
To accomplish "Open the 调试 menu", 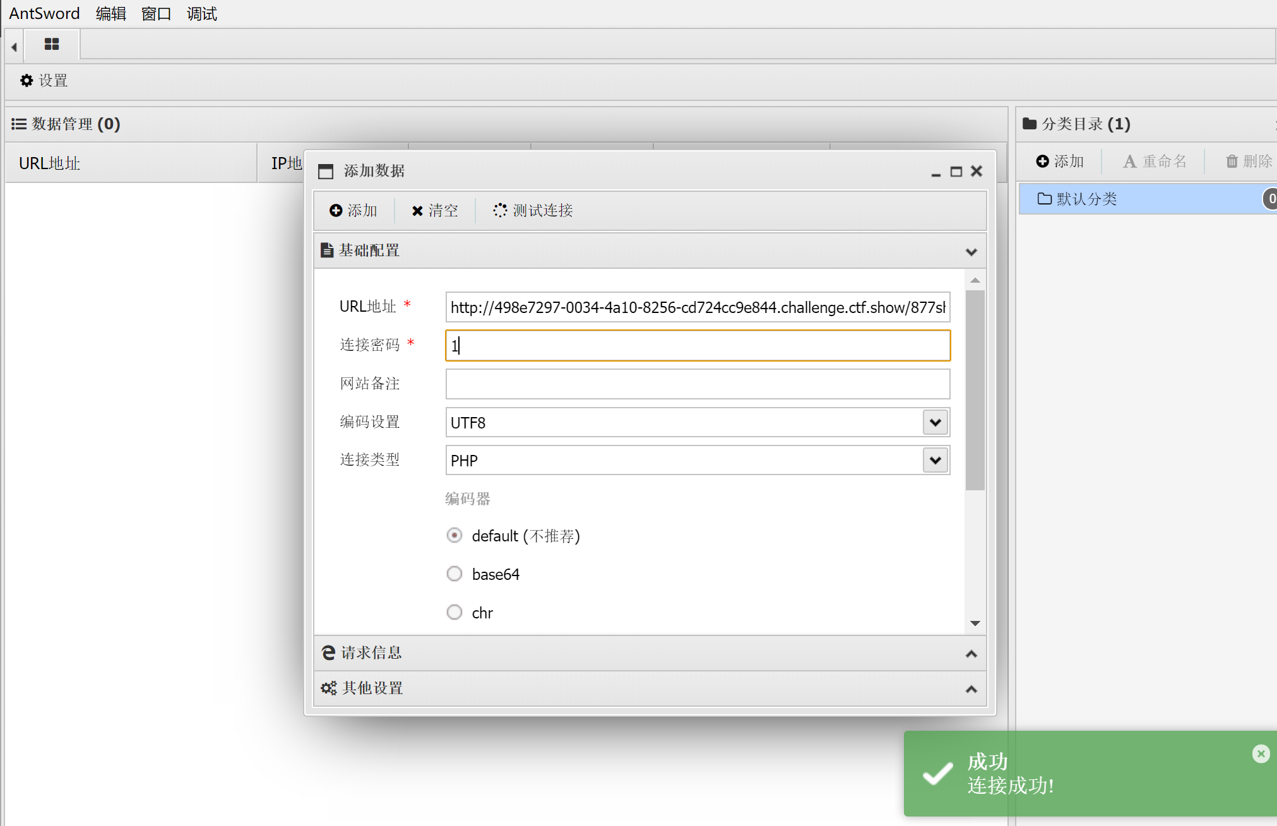I will point(202,13).
